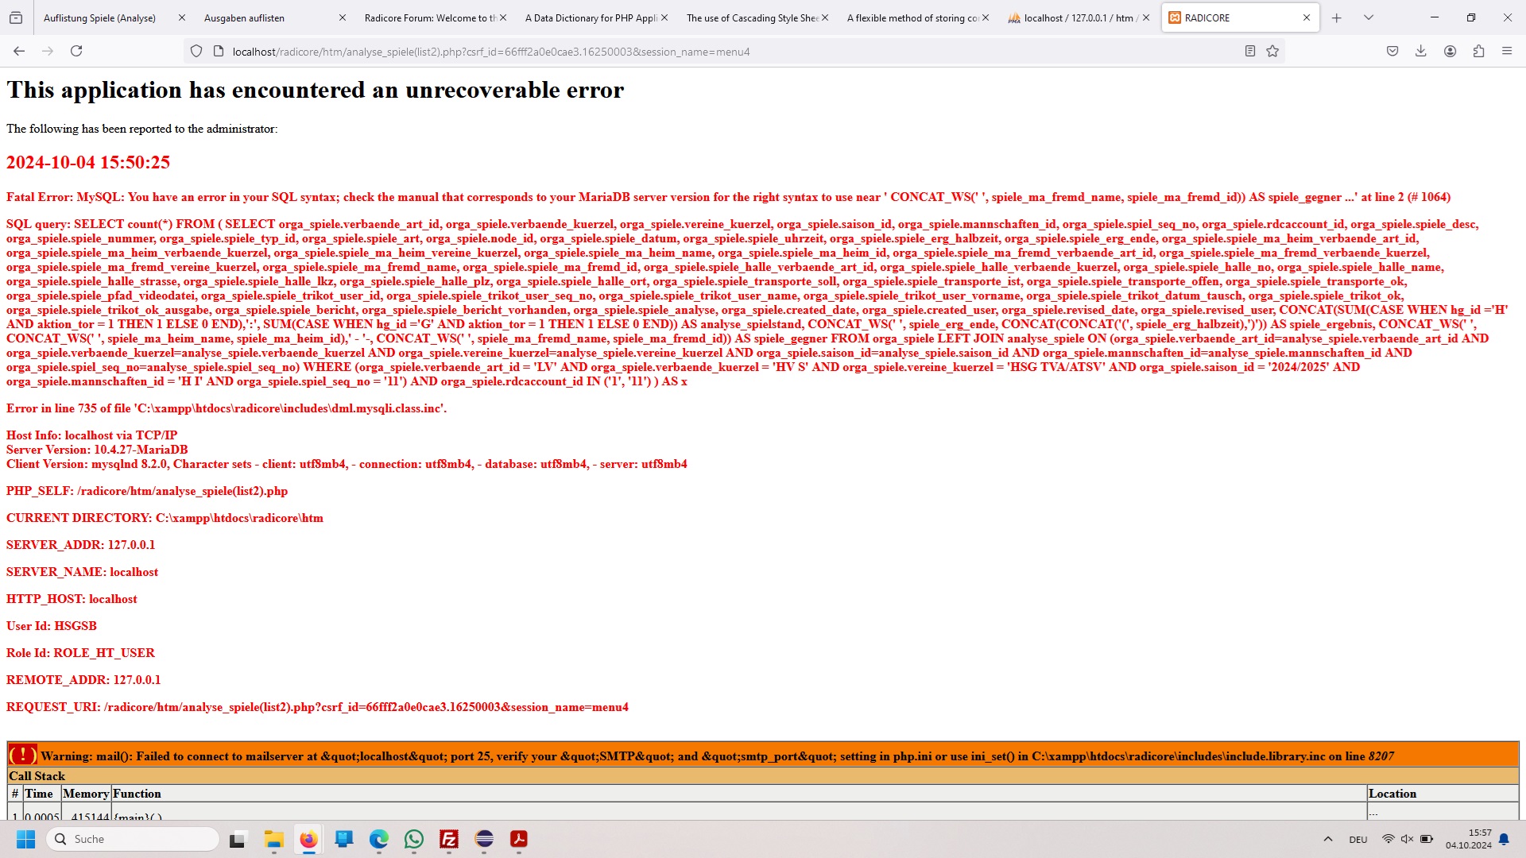This screenshot has width=1526, height=858.
Task: Toggle the muted volume tray icon
Action: 1407,839
